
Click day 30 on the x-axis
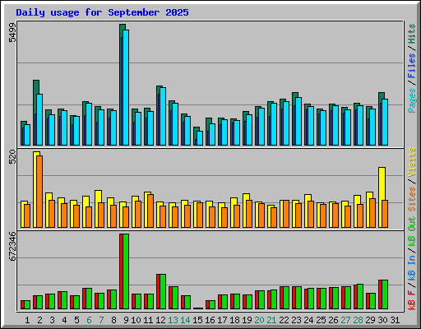(x=382, y=320)
